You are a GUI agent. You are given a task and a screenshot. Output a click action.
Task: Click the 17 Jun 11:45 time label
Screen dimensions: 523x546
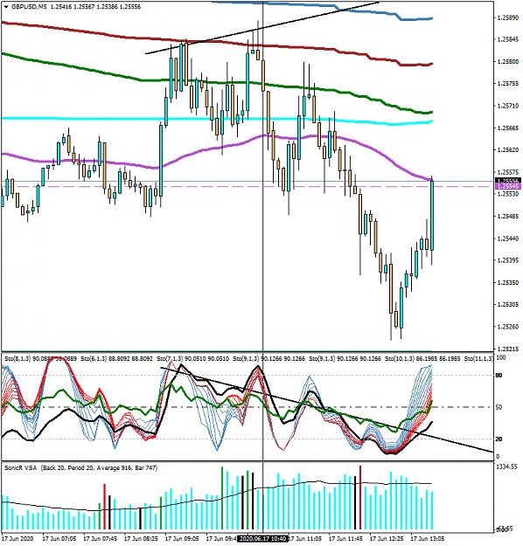[x=345, y=539]
